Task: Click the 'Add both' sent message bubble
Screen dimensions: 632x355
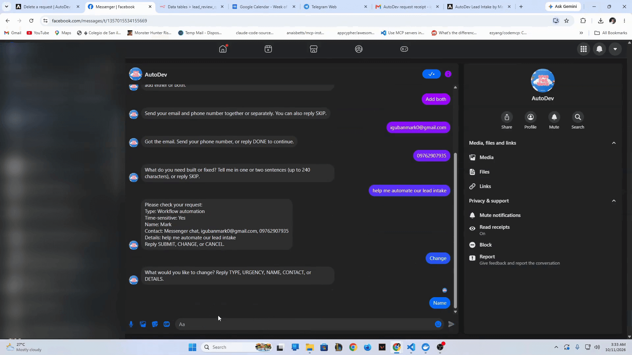Action: [x=436, y=99]
